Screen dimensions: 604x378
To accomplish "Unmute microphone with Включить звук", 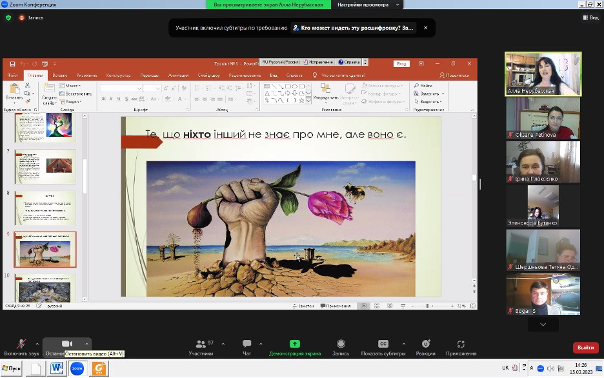I will click(21, 348).
